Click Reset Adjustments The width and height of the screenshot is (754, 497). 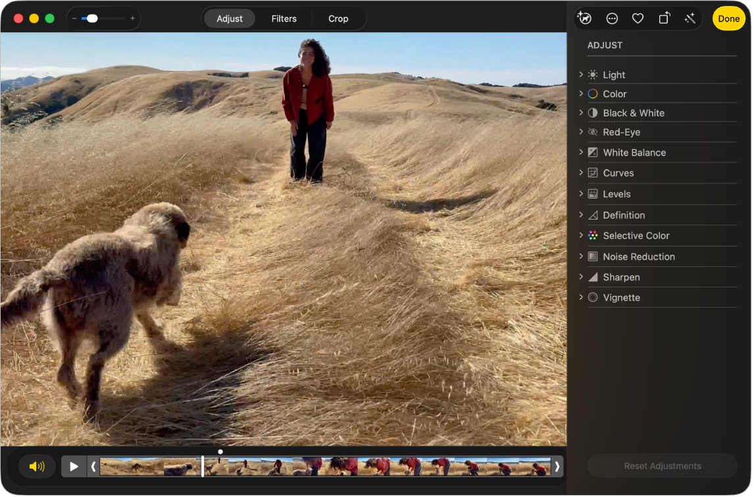(662, 466)
